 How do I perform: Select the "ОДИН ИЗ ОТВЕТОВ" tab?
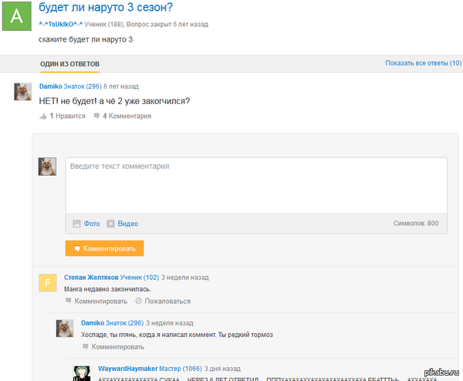[x=69, y=64]
